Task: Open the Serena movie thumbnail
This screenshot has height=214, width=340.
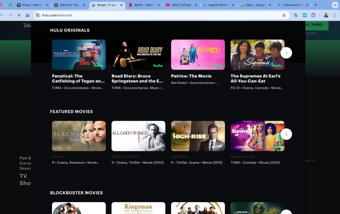Action: tap(79, 136)
